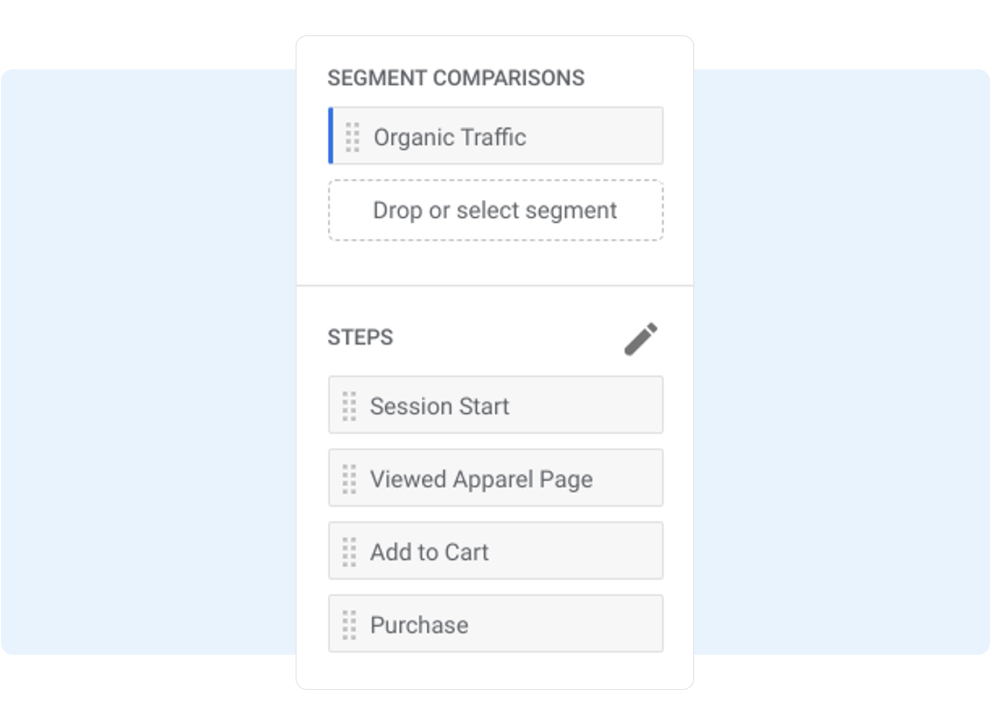Click the Add to Cart drag handle
The height and width of the screenshot is (724, 991).
[x=349, y=552]
